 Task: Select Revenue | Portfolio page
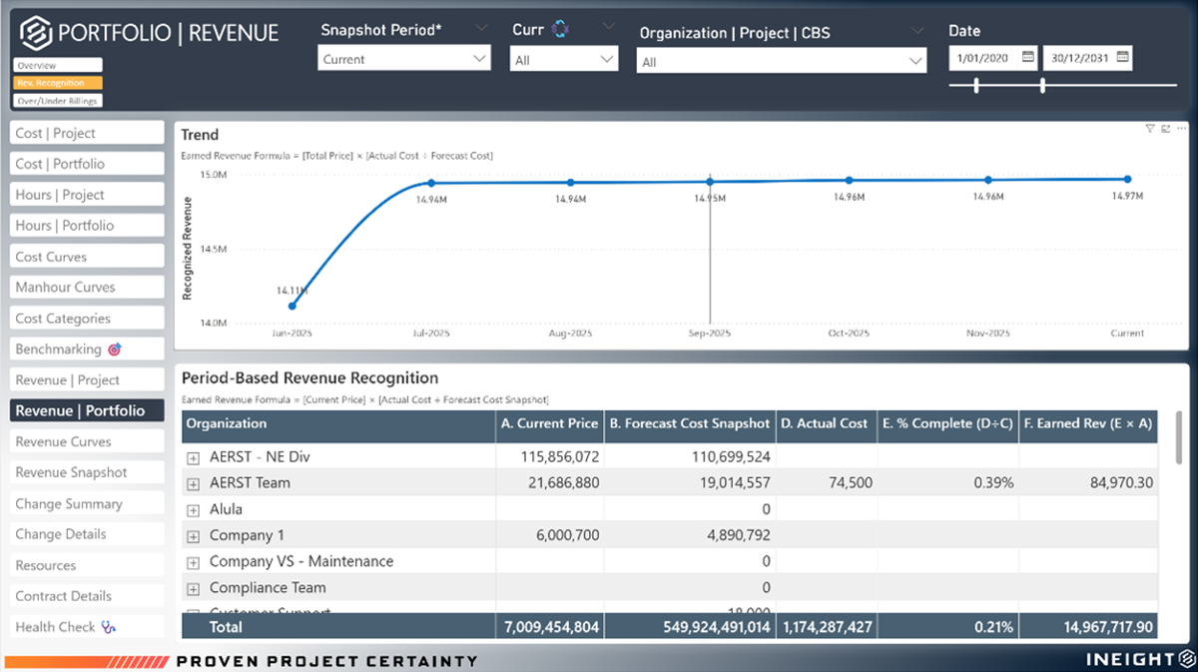tap(87, 410)
